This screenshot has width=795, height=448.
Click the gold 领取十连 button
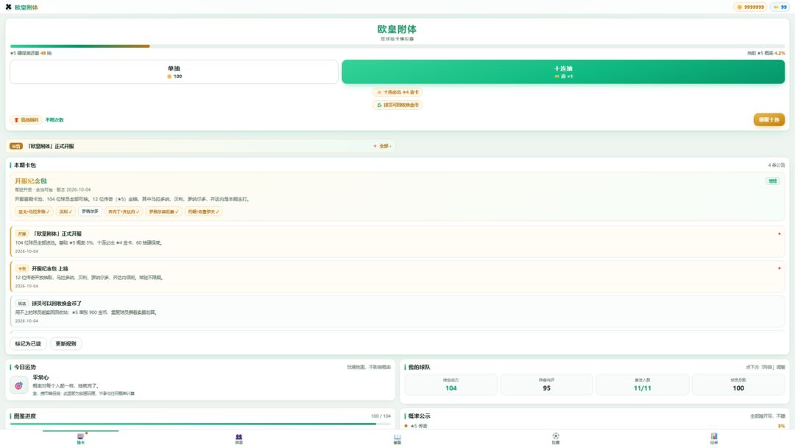[768, 120]
